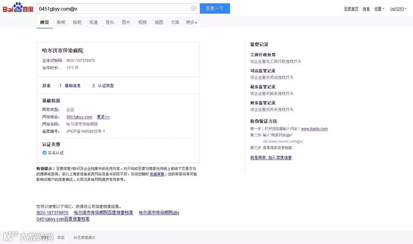The height and width of the screenshot is (244, 413).
Task: Expand the 设置 dropdown
Action: pos(379,9)
